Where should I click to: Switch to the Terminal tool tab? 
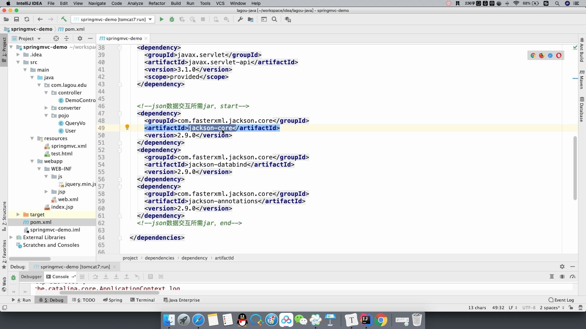tap(143, 300)
